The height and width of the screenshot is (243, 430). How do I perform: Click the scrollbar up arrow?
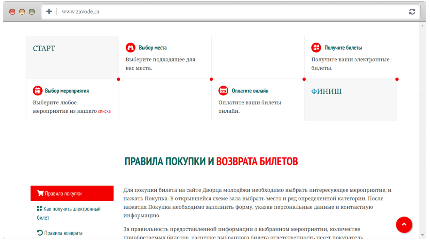tap(422, 25)
